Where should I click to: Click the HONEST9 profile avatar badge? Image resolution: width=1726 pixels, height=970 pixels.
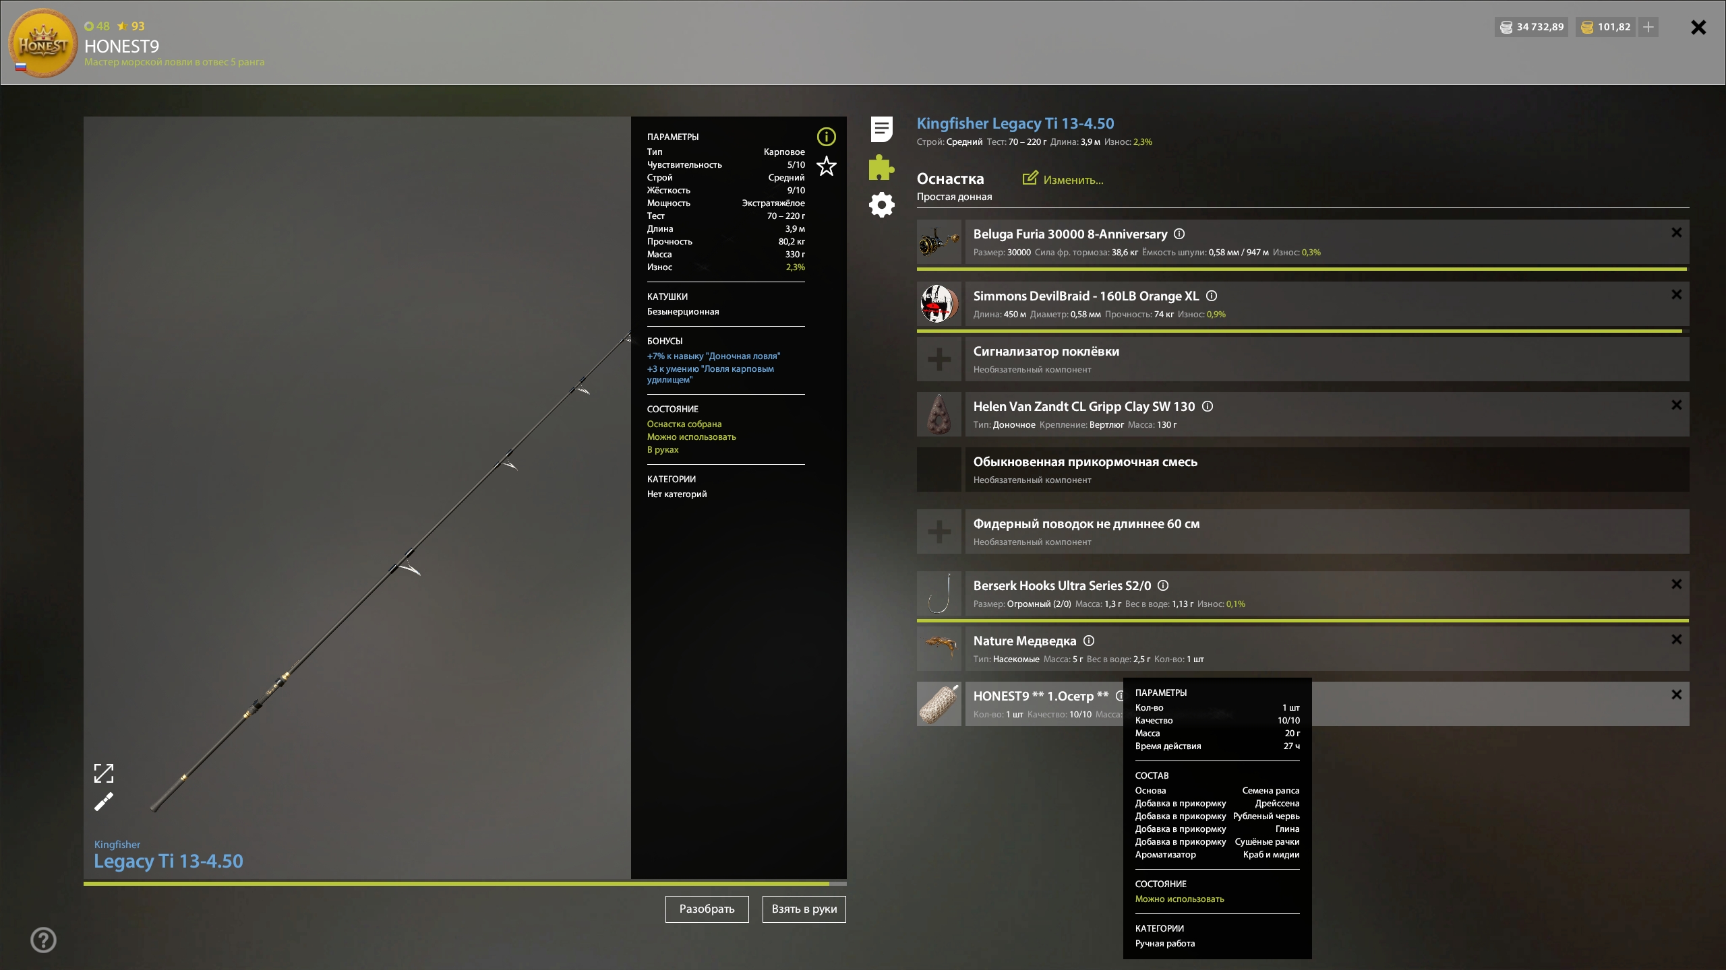pos(42,43)
